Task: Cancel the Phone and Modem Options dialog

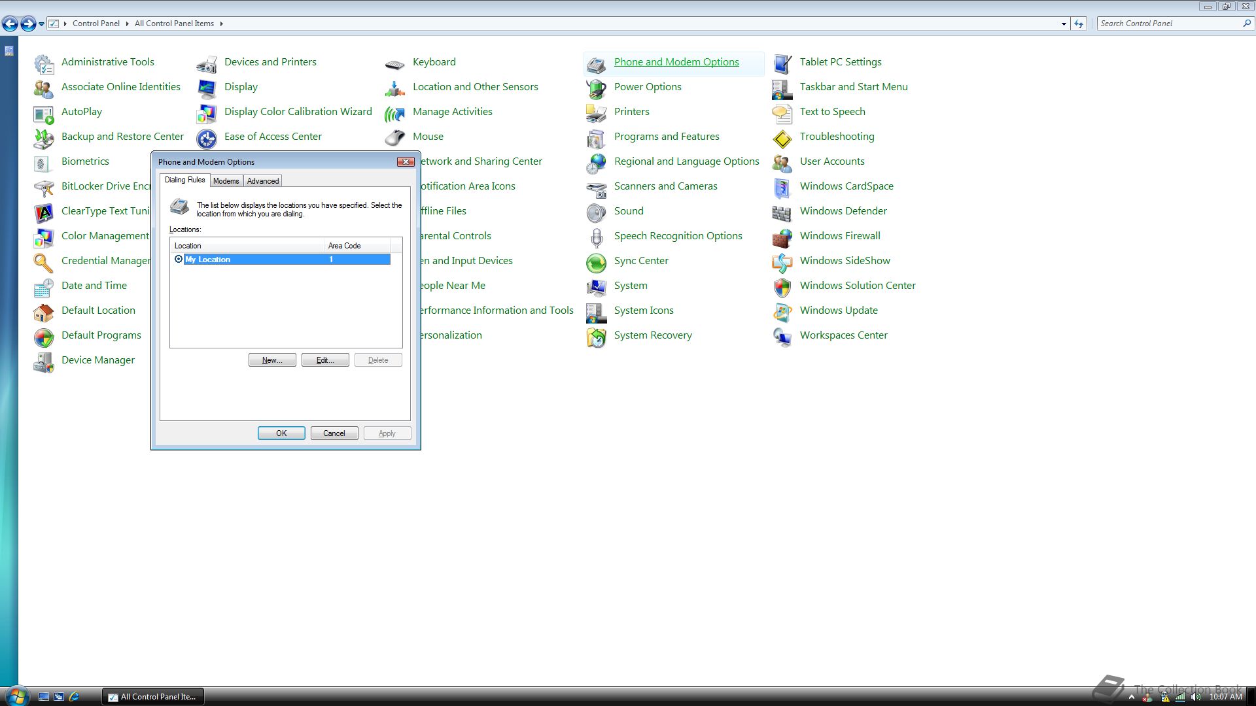Action: pyautogui.click(x=334, y=433)
